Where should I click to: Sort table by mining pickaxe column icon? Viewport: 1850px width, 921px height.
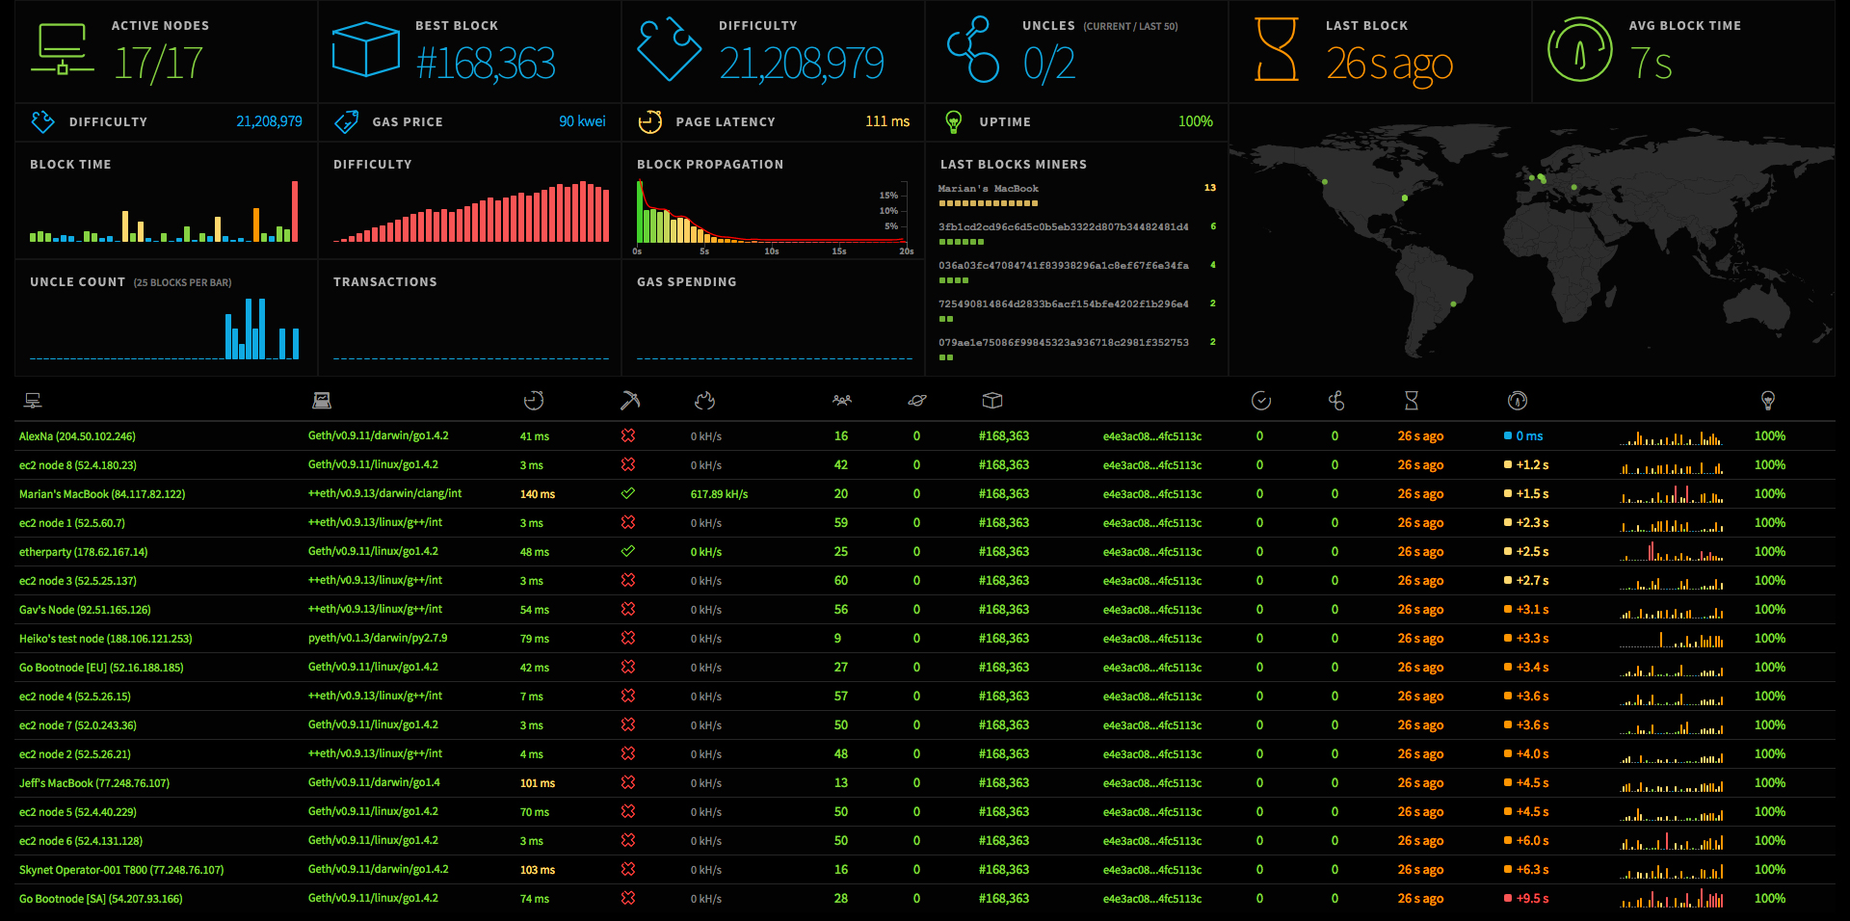pyautogui.click(x=629, y=400)
